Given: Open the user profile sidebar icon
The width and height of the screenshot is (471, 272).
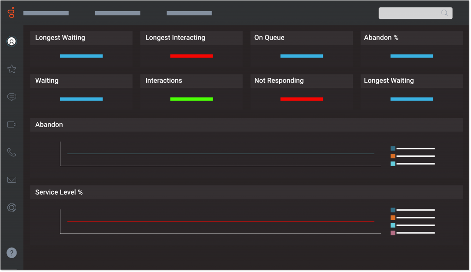Looking at the screenshot, I should click(x=12, y=41).
